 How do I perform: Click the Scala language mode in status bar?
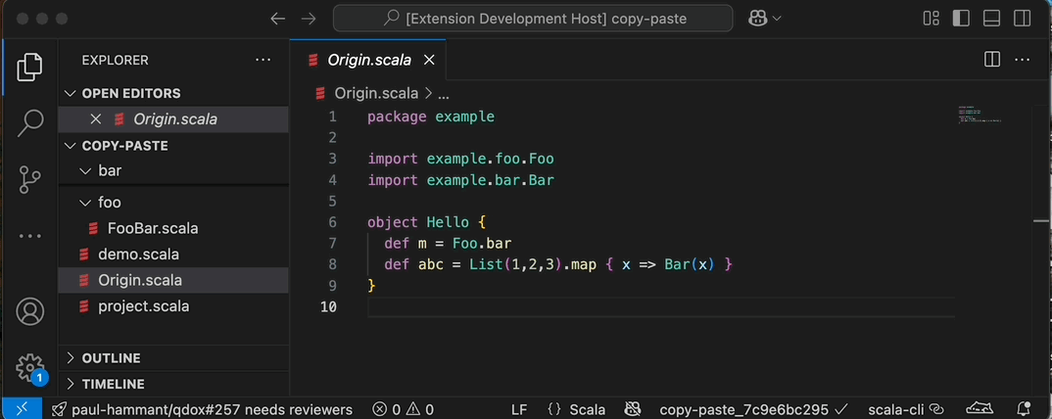(x=577, y=409)
